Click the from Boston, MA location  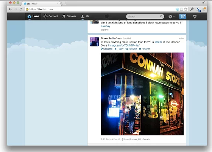click(x=132, y=139)
